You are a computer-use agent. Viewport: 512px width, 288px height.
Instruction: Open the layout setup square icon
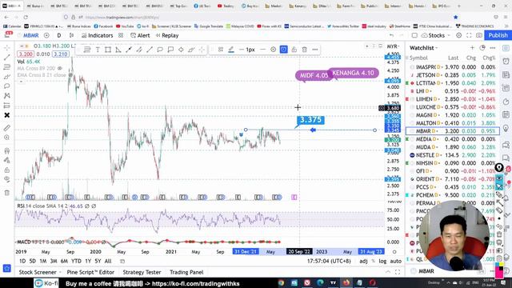[x=414, y=35]
